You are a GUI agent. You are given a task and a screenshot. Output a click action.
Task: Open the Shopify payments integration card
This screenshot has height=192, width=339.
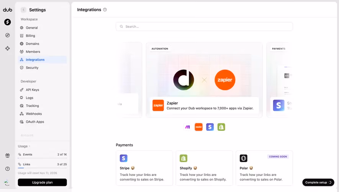pyautogui.click(x=204, y=168)
